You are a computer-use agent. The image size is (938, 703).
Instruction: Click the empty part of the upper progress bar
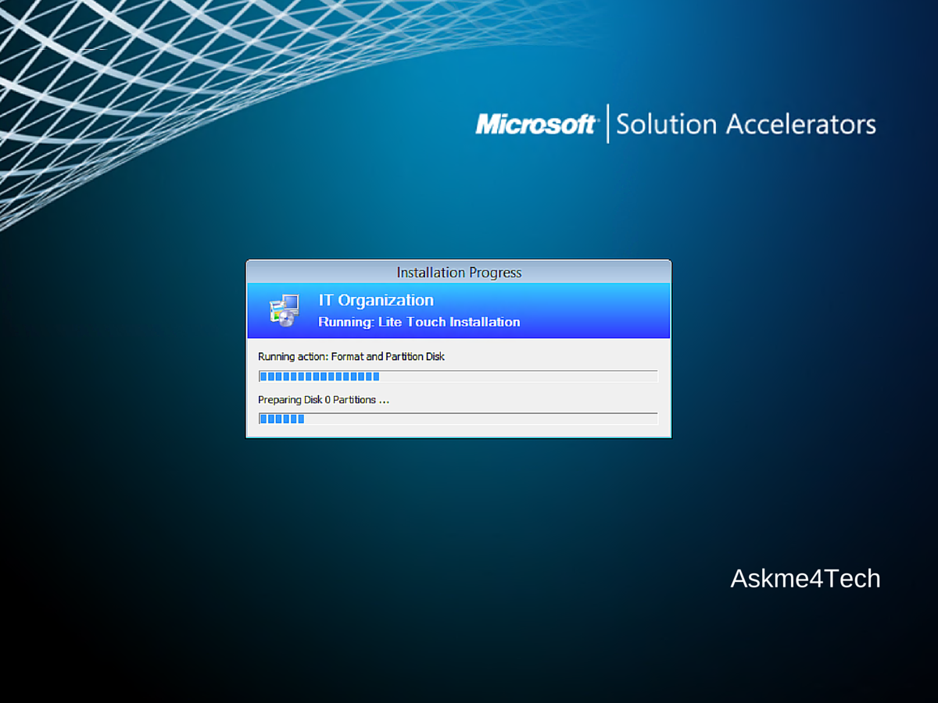point(517,376)
